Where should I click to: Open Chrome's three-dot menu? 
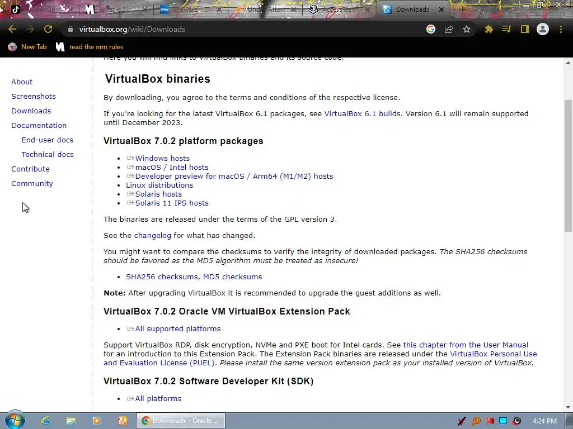pos(561,29)
